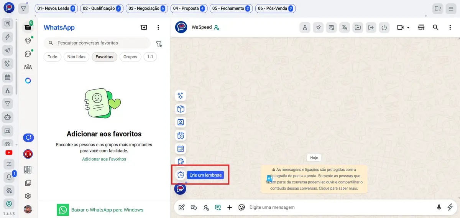Click the paper plane broadcast icon in sidebar
This screenshot has height=218, width=460.
point(7,50)
